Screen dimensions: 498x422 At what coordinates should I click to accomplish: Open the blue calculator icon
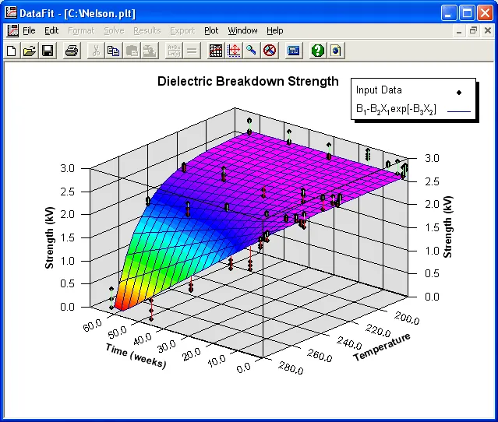pos(293,51)
